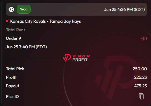151x106 pixels.
Task: Click the green Won status badge
Action: point(24,9)
